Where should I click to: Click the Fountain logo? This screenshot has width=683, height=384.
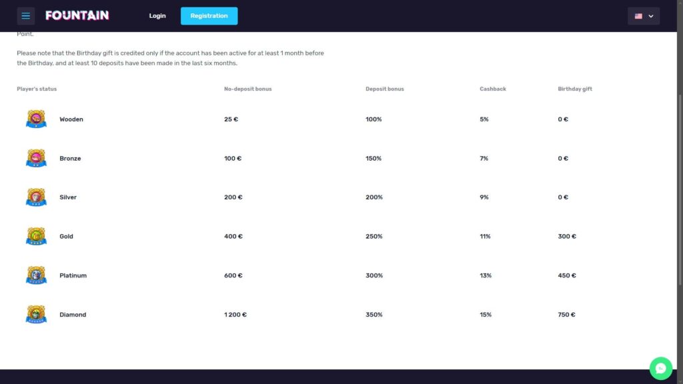point(77,15)
